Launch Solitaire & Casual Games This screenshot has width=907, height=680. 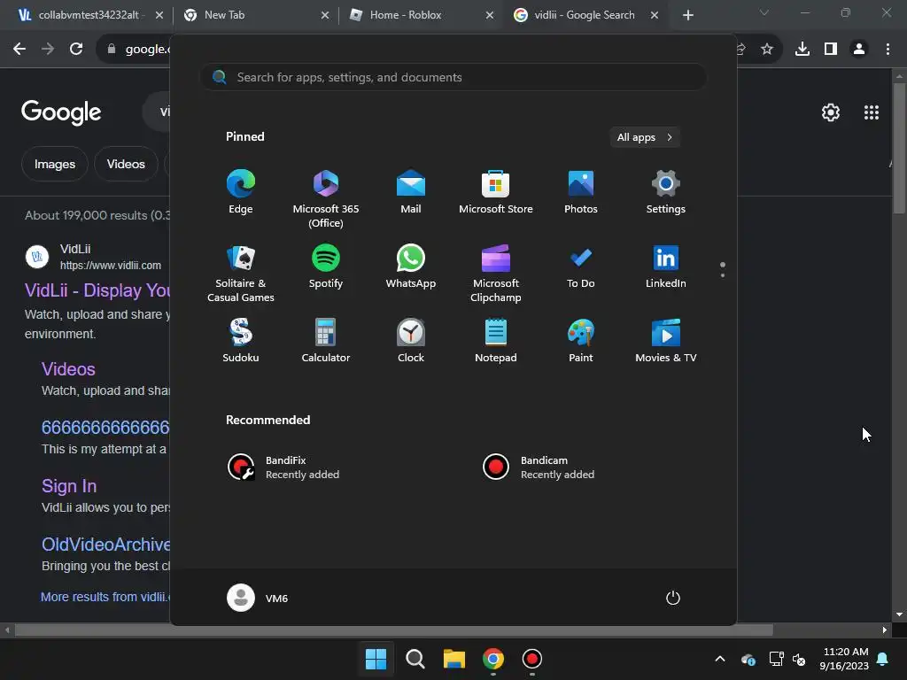point(241,274)
